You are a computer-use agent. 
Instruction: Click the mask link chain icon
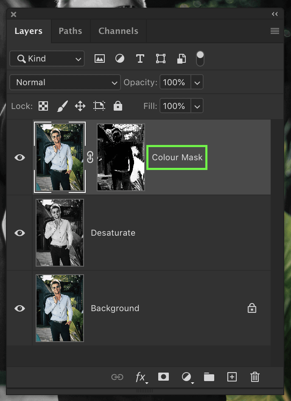click(90, 157)
